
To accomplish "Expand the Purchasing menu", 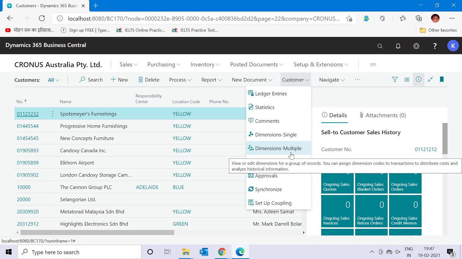I will (x=164, y=64).
